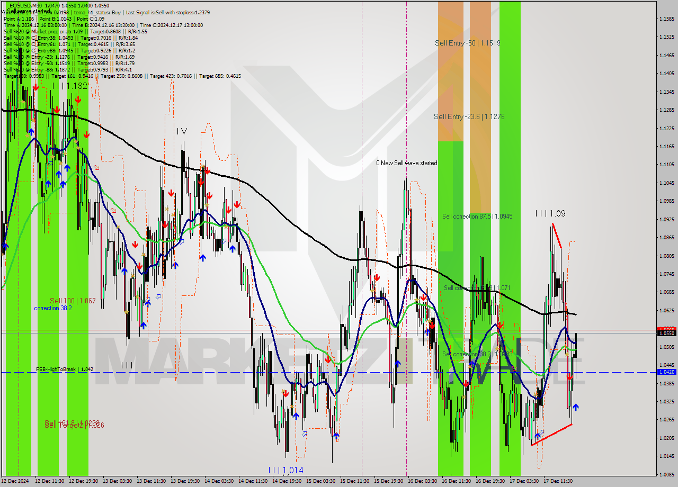Click the 'I I I 1.09' wave label
Image resolution: width=678 pixels, height=487 pixels.
click(550, 214)
